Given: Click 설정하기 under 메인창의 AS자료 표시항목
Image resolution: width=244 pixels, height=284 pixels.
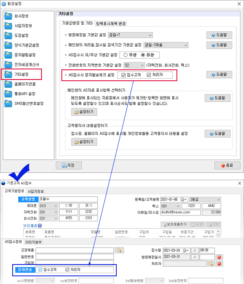Looking at the screenshot, I should click(x=84, y=112).
